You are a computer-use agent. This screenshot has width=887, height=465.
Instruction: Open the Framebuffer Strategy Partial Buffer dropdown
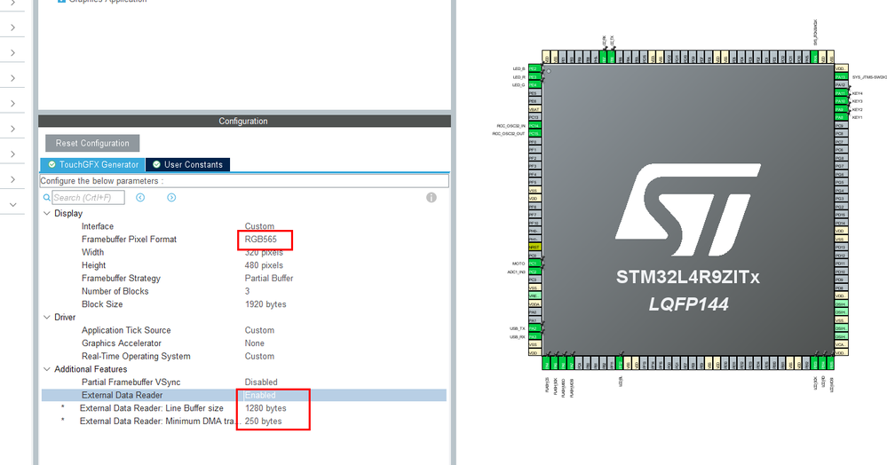click(269, 279)
